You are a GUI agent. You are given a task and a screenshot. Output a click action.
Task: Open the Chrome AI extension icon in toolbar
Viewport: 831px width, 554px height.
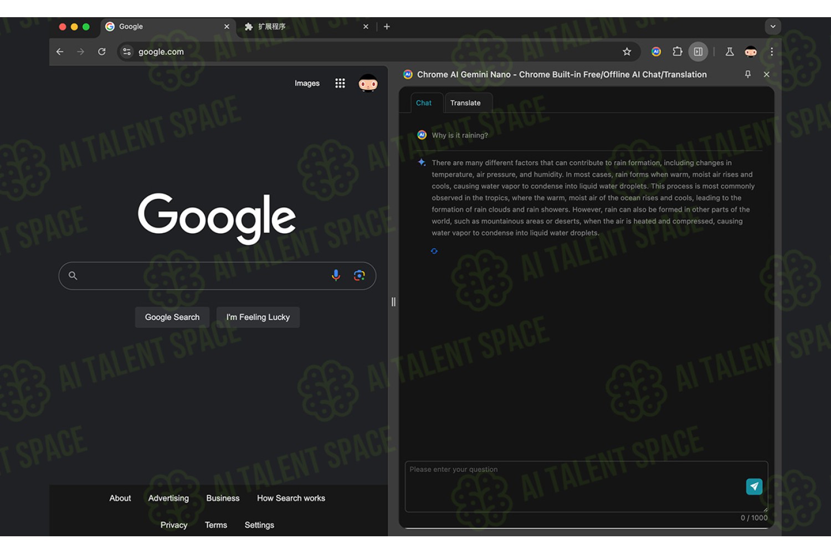[x=656, y=52]
